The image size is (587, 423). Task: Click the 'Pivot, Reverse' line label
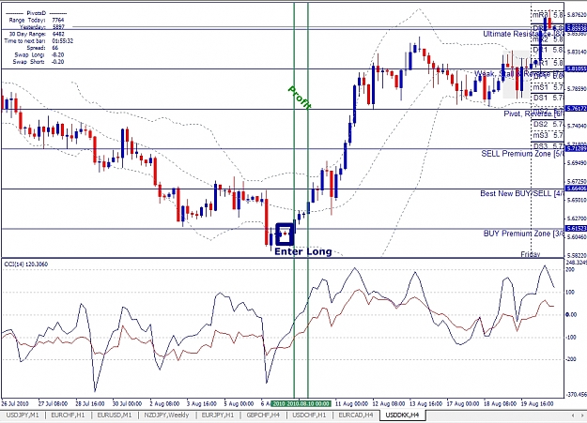533,113
